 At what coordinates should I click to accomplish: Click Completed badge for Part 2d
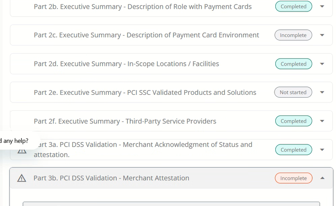pos(294,64)
